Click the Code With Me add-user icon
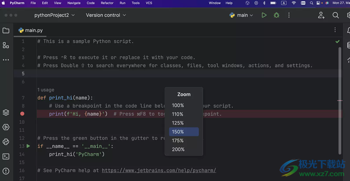 point(321,15)
